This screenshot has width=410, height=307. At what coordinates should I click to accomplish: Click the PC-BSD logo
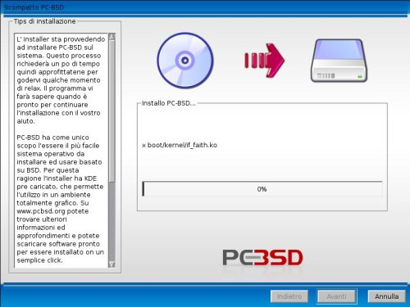(x=262, y=258)
